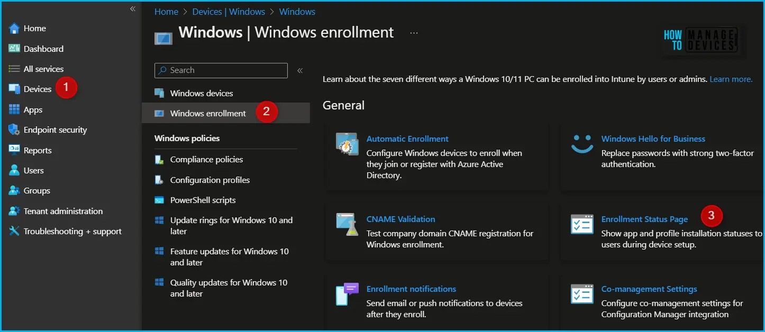Navigate to Home via the breadcrumb

[x=166, y=11]
